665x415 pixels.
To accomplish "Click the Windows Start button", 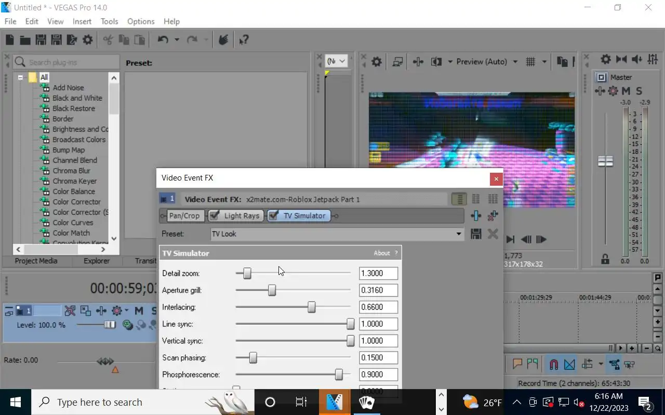I will point(16,402).
